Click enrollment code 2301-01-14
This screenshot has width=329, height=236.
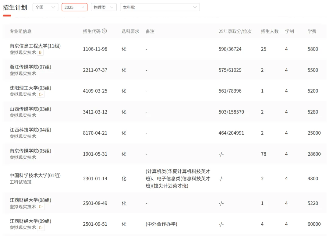click(96, 179)
